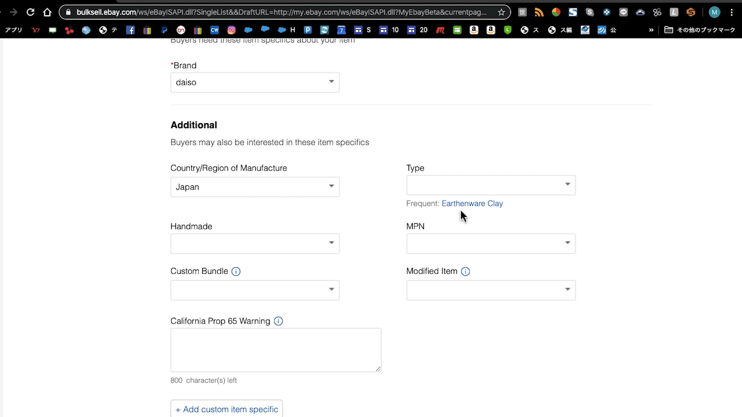742x417 pixels.
Task: Open the Chrome profile avatar M
Action: pos(714,12)
